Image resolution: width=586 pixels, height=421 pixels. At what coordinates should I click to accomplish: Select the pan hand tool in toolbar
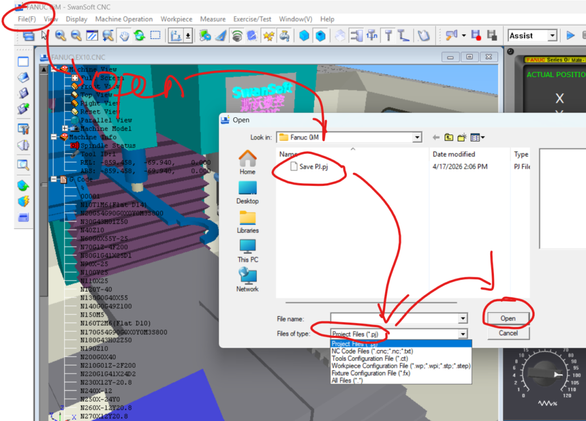124,35
